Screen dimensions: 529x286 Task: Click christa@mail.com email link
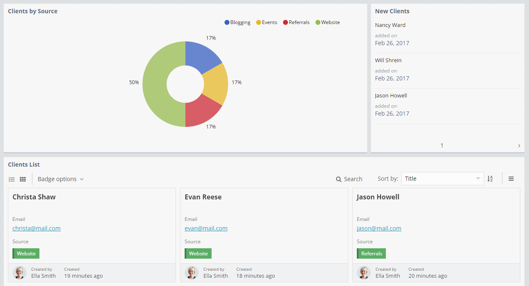click(x=37, y=228)
